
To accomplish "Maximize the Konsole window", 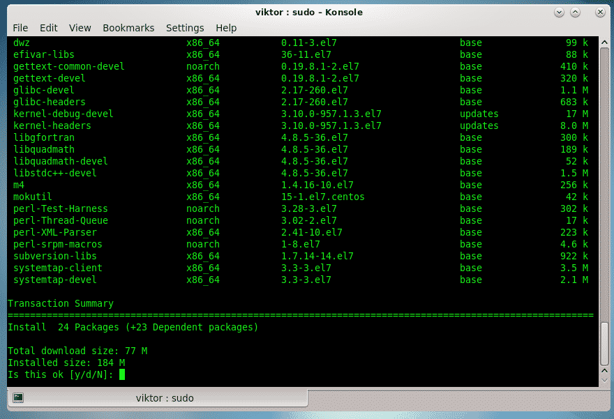I will pyautogui.click(x=576, y=13).
